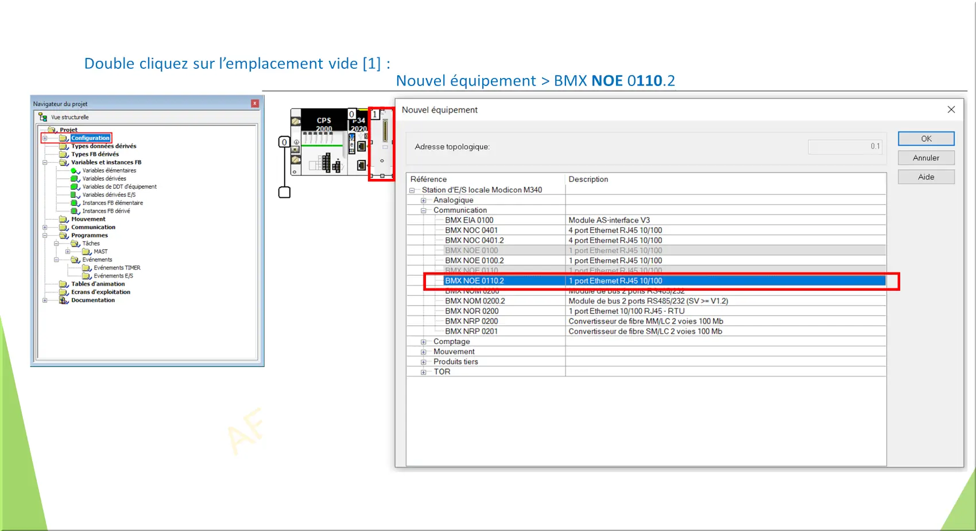Select the P34 2020 processor module
This screenshot has width=976, height=531.
[x=358, y=142]
